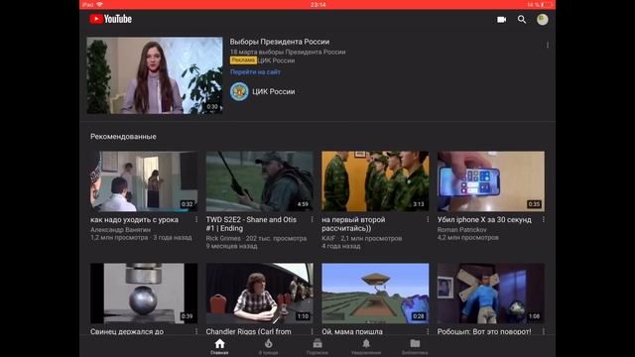The image size is (635, 357).
Task: Open more options for 'Ой, мама пришла'
Action: 428,331
